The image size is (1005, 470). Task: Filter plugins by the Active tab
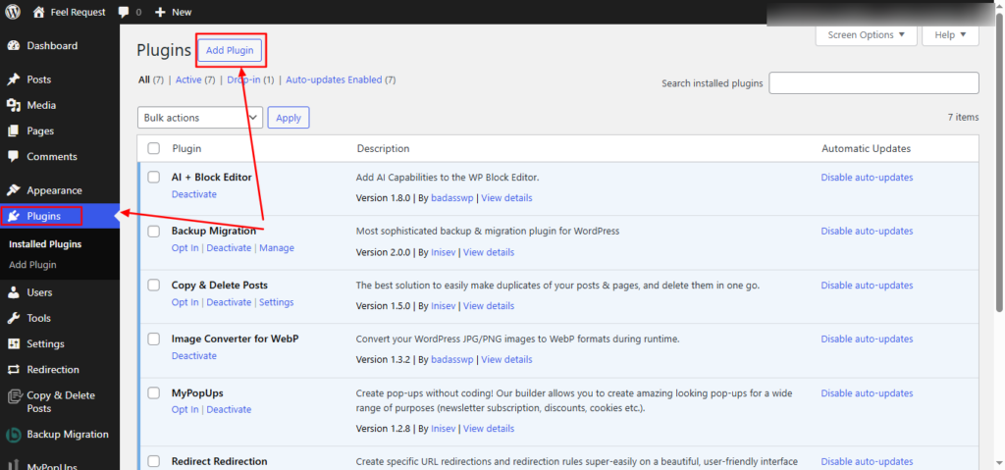(188, 80)
